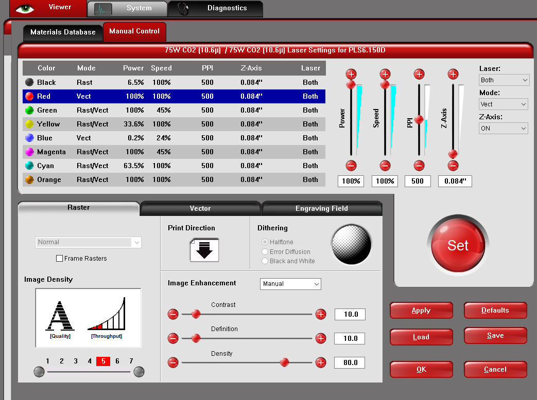
Task: Raise Z-Axis with the plus icon
Action: point(453,74)
